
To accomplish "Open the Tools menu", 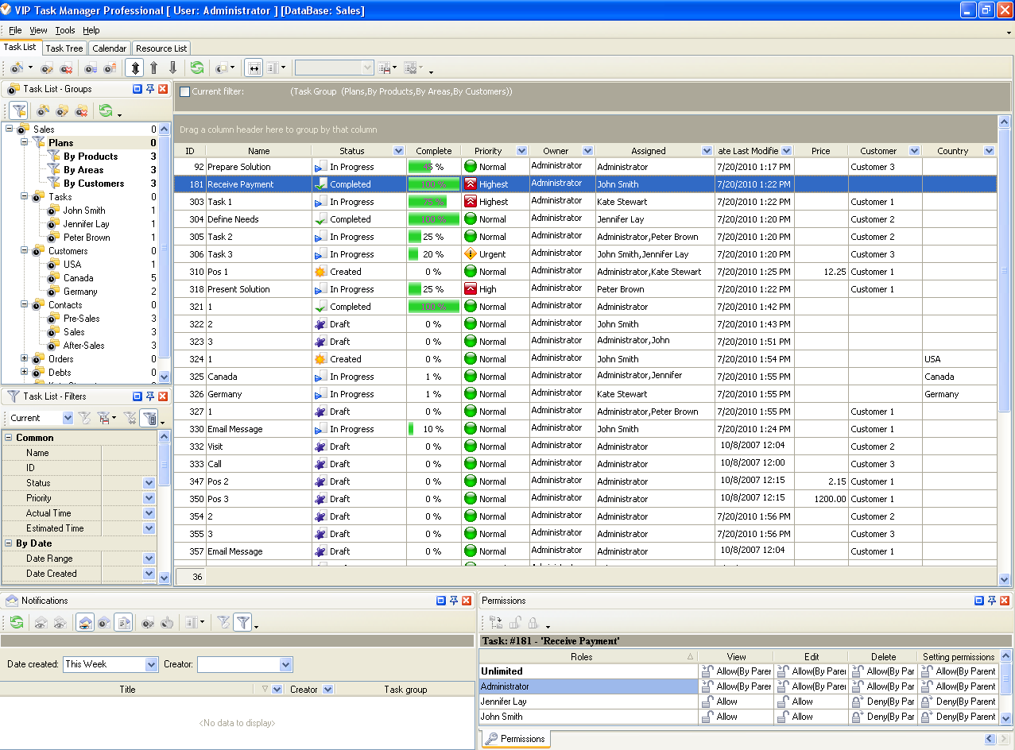I will coord(65,30).
